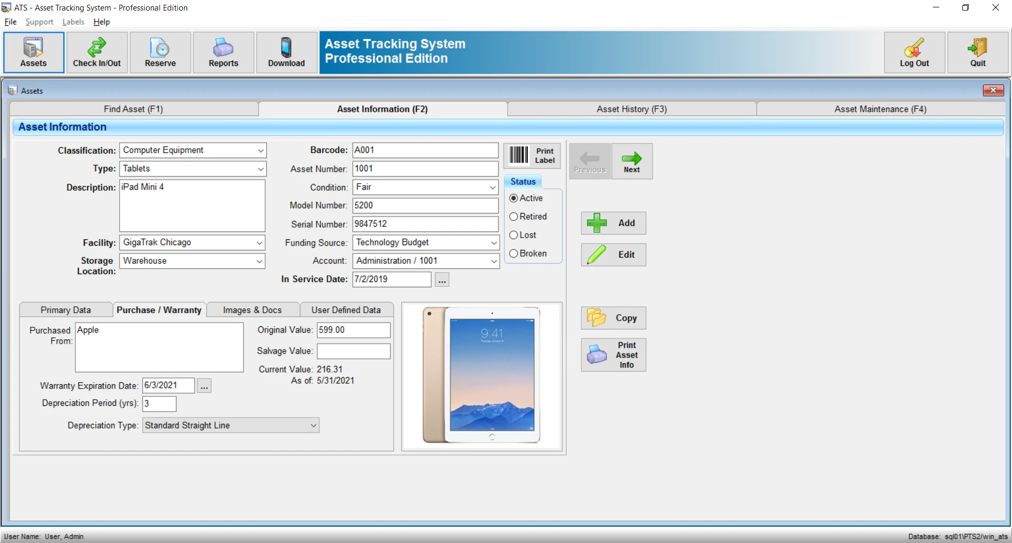This screenshot has height=543, width=1012.
Task: Mark the asset status as Lost
Action: tap(513, 235)
